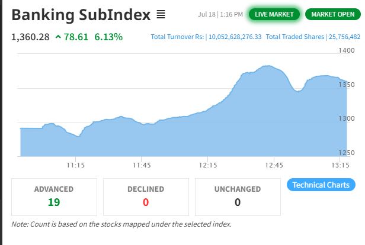This screenshot has height=245, width=365.
Task: Click the 78.61 point change value
Action: click(76, 37)
